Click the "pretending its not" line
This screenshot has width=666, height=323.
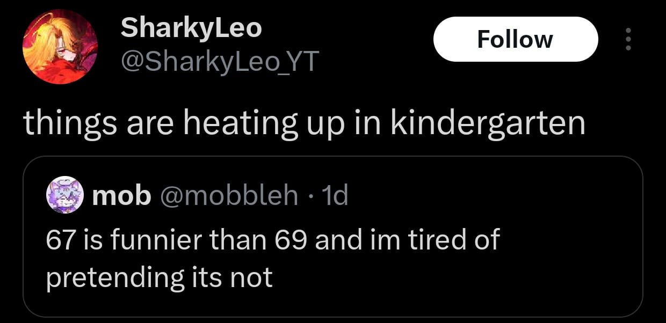click(x=159, y=277)
